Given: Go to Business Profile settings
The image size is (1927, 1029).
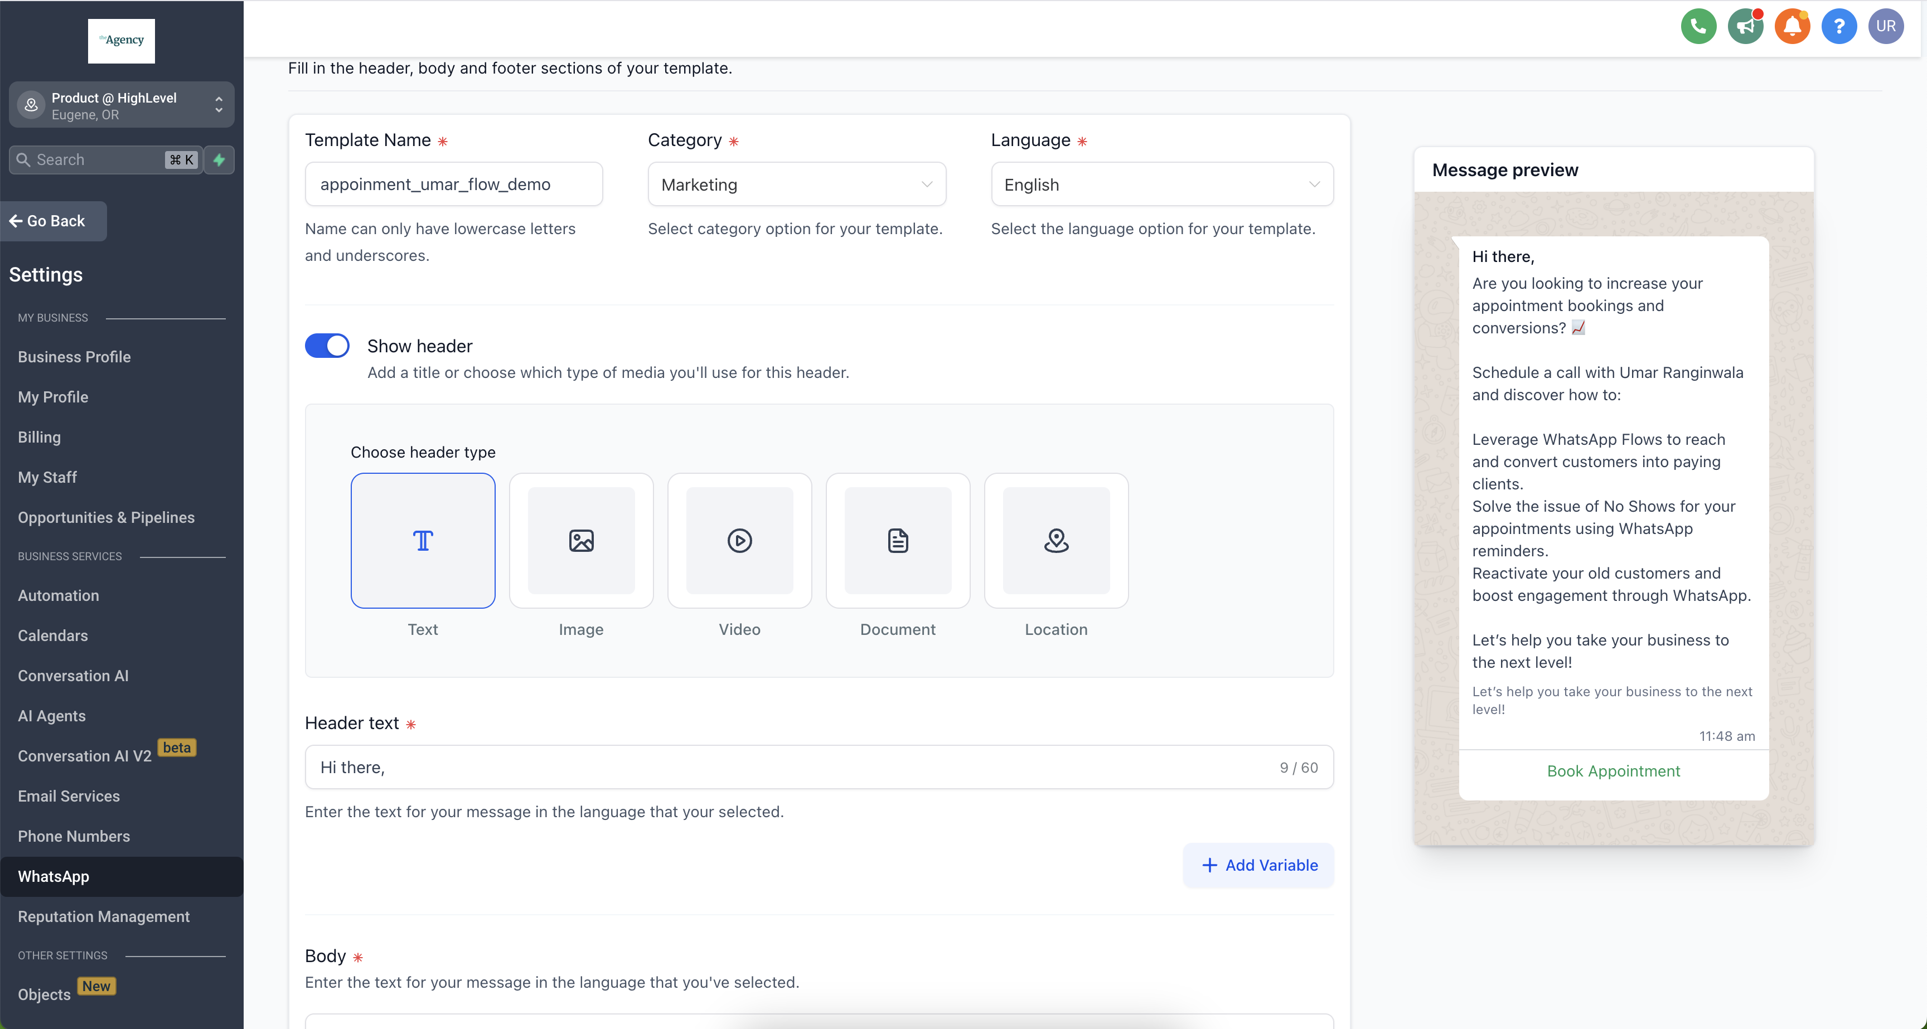Looking at the screenshot, I should coord(74,357).
